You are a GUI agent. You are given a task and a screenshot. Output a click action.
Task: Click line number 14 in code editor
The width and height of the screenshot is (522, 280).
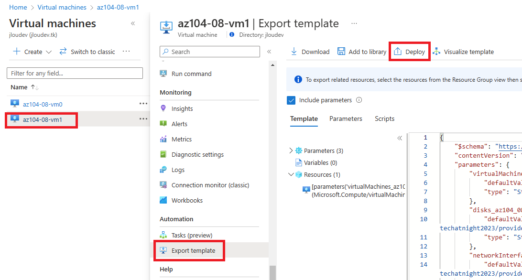[x=424, y=264]
